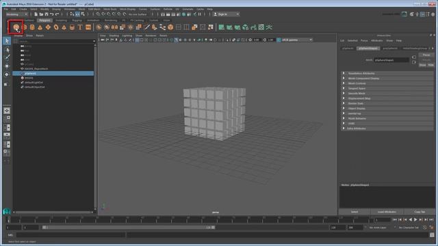
Task: Click the Load Attributes button
Action: point(387,212)
